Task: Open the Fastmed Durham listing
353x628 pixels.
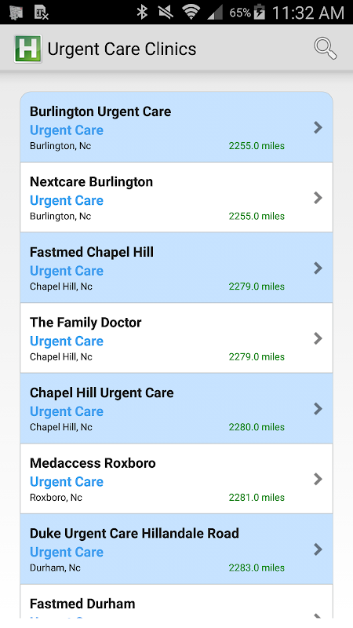Action: (x=176, y=601)
